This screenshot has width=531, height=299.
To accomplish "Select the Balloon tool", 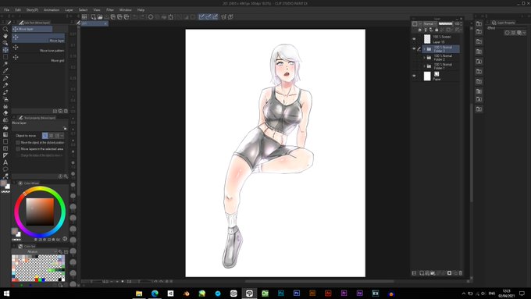I will point(5,169).
